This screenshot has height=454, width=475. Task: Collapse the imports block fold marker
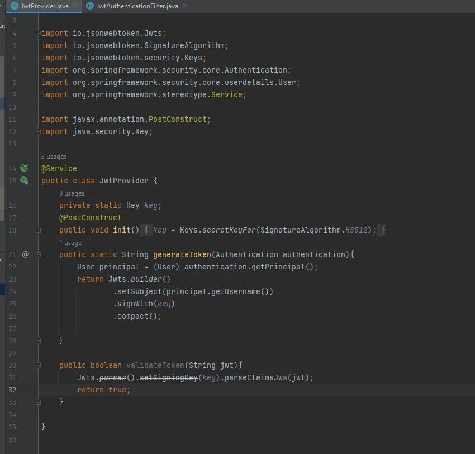pyautogui.click(x=38, y=34)
